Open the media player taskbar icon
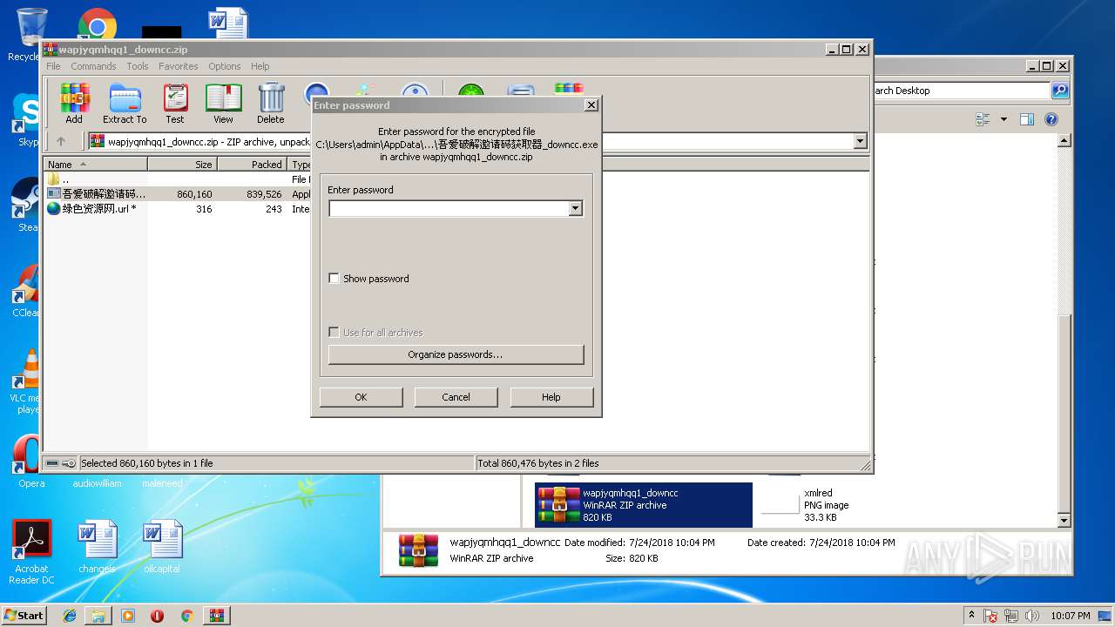 click(128, 616)
